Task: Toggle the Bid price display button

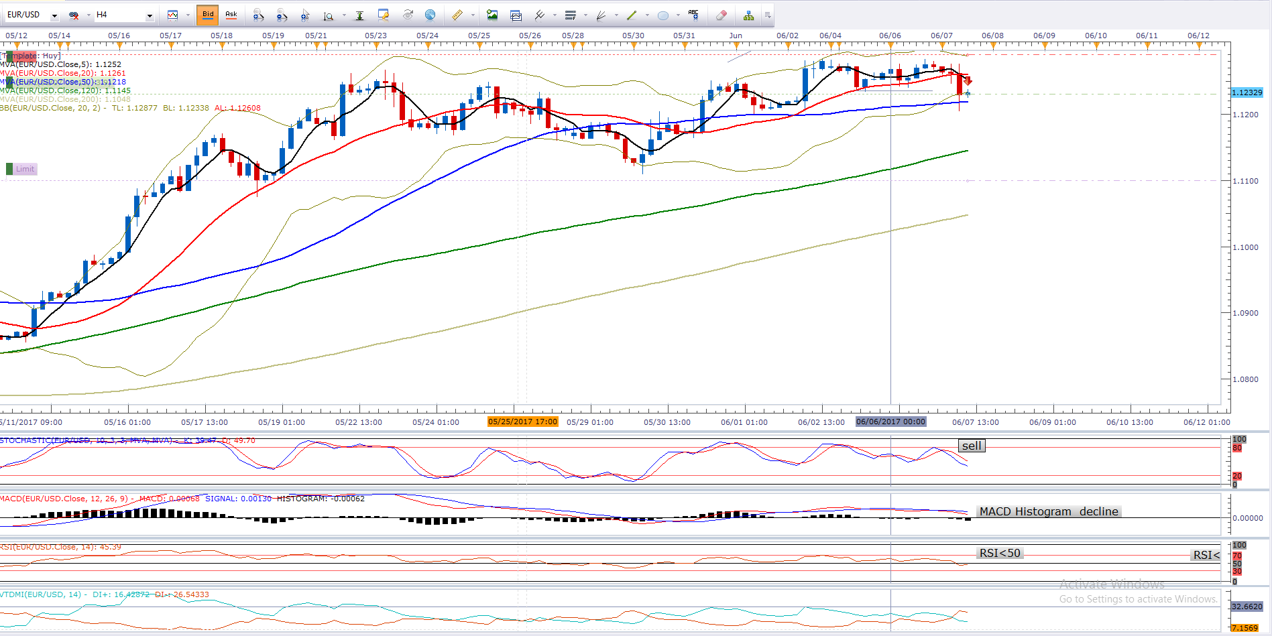Action: point(208,15)
